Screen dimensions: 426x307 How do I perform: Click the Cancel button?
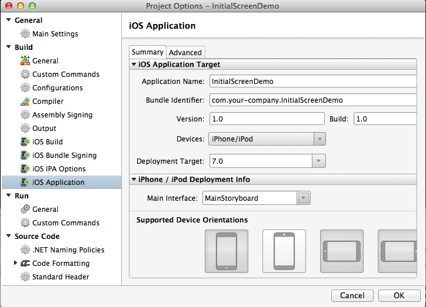tap(352, 295)
